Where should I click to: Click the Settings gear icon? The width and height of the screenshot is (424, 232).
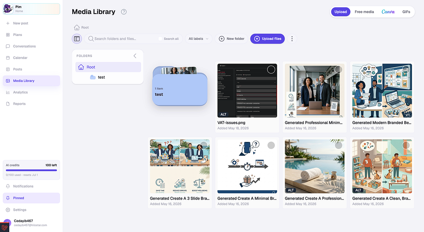[x=8, y=210]
